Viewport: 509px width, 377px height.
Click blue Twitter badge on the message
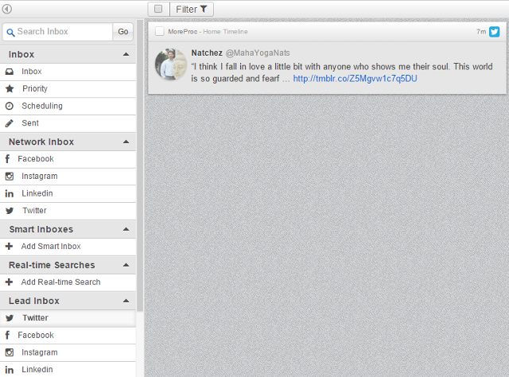tap(495, 32)
